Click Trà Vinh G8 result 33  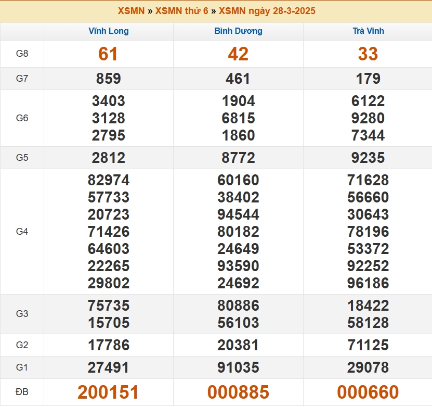[x=368, y=54]
